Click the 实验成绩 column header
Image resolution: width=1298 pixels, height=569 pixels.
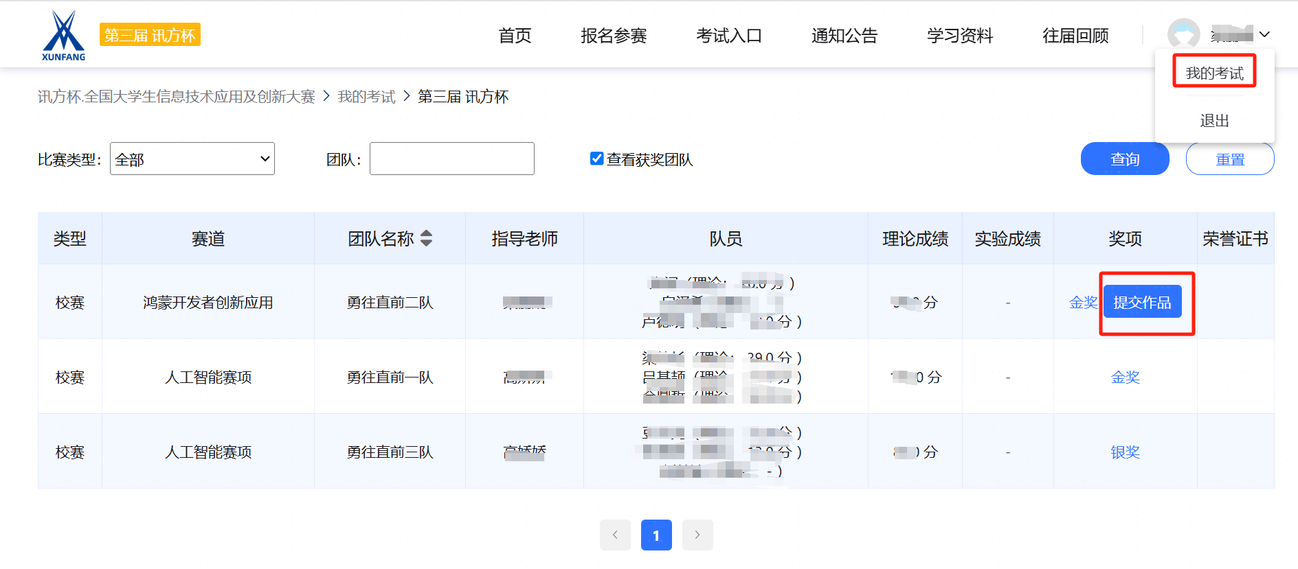[1007, 238]
